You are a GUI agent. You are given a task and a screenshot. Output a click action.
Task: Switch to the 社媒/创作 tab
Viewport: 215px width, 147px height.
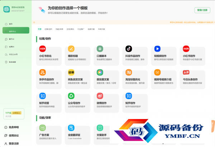[48, 29]
